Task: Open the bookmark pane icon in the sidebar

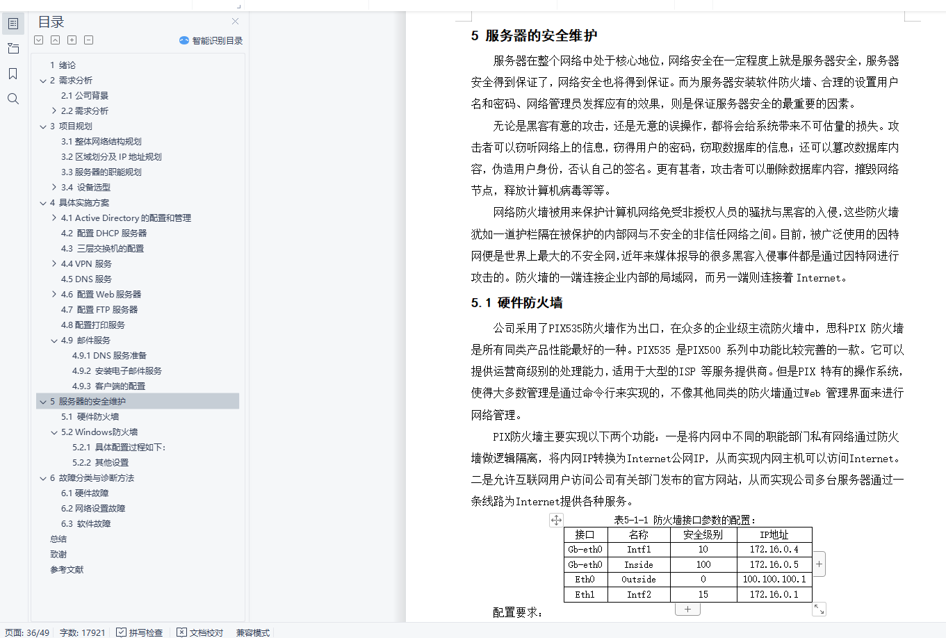Action: 13,74
